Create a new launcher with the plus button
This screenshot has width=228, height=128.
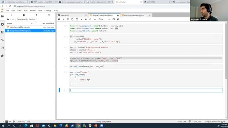(12, 15)
